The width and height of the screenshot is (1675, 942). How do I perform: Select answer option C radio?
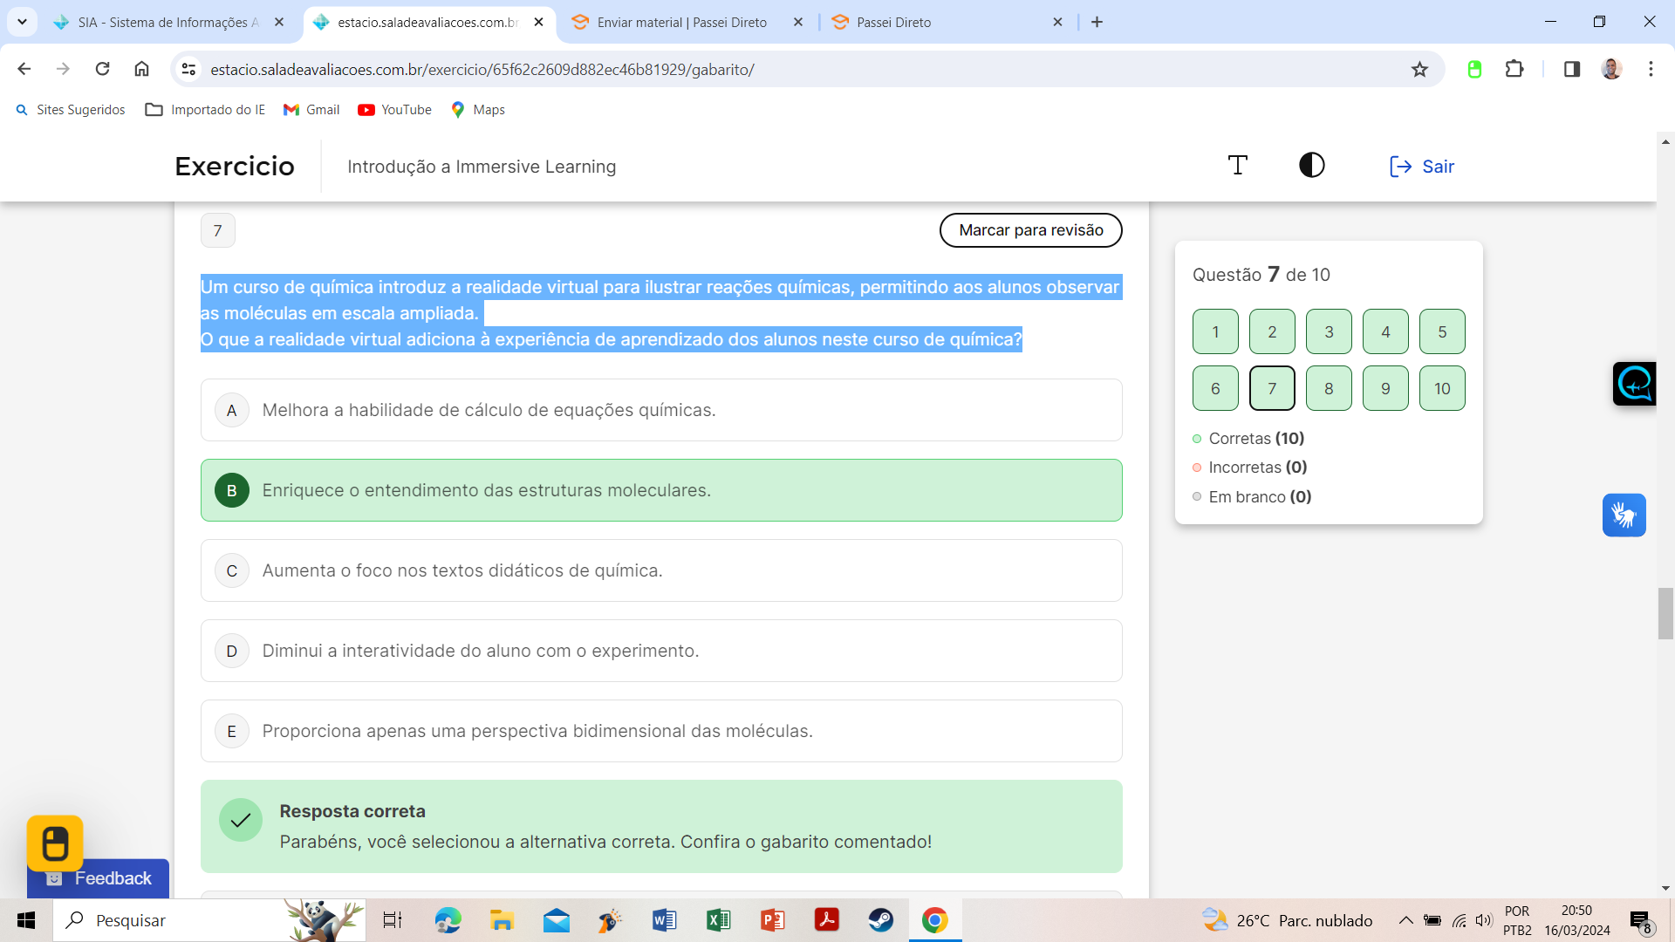click(x=232, y=571)
